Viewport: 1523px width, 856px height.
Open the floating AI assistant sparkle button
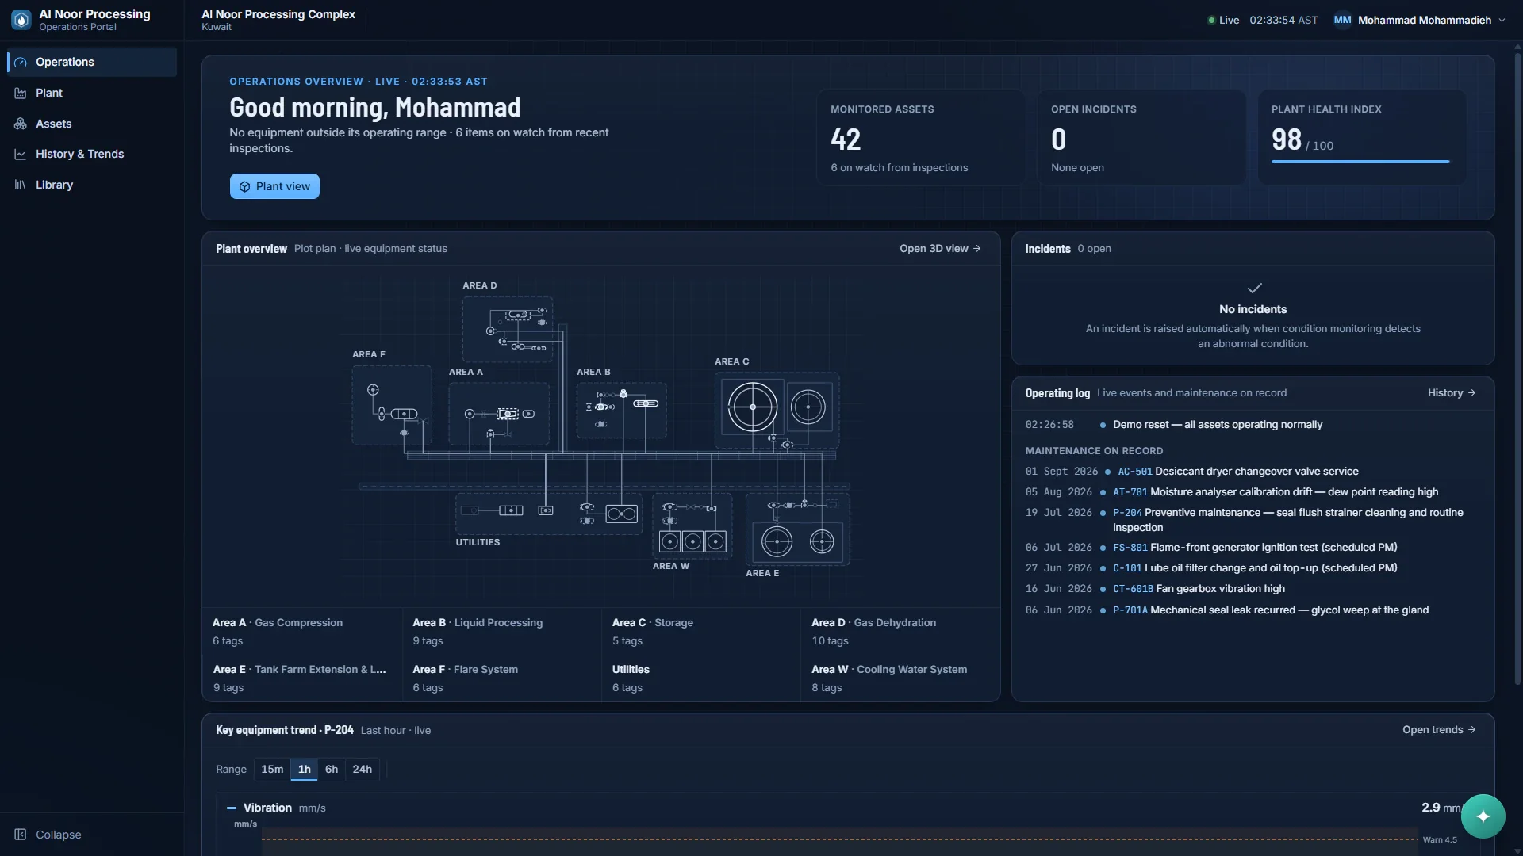coord(1483,816)
